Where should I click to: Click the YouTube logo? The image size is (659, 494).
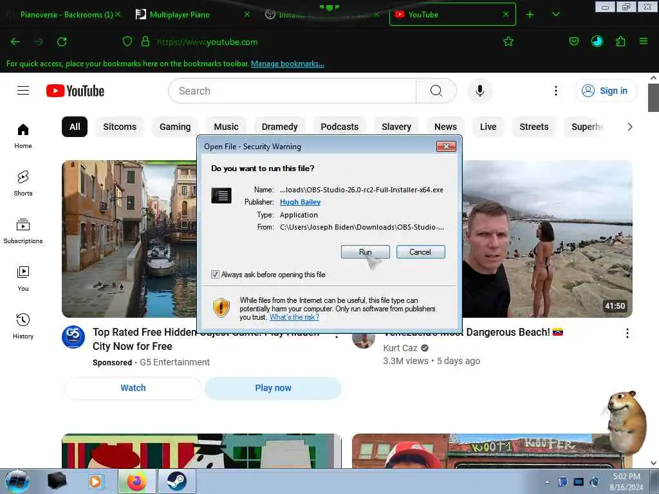pyautogui.click(x=75, y=91)
